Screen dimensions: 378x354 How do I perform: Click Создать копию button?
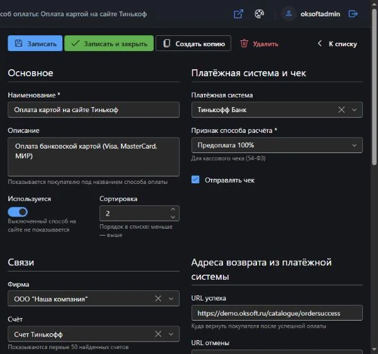point(193,43)
